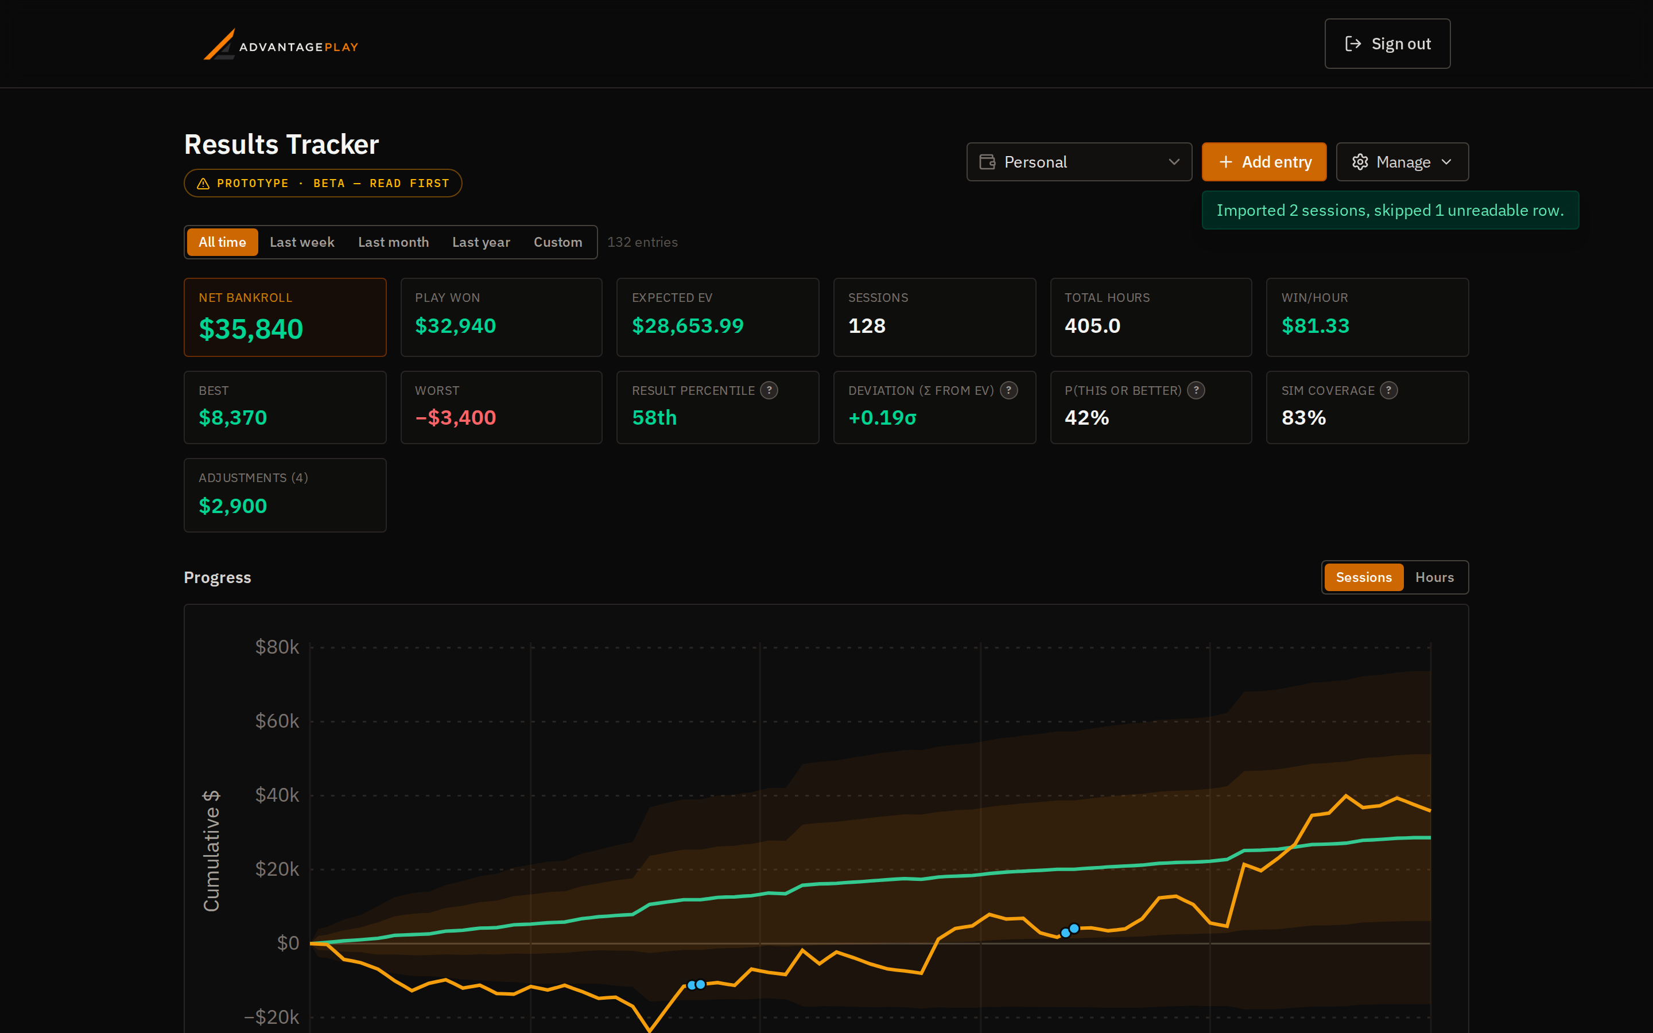1653x1033 pixels.
Task: Open Result Percentile help tooltip icon
Action: (x=769, y=390)
